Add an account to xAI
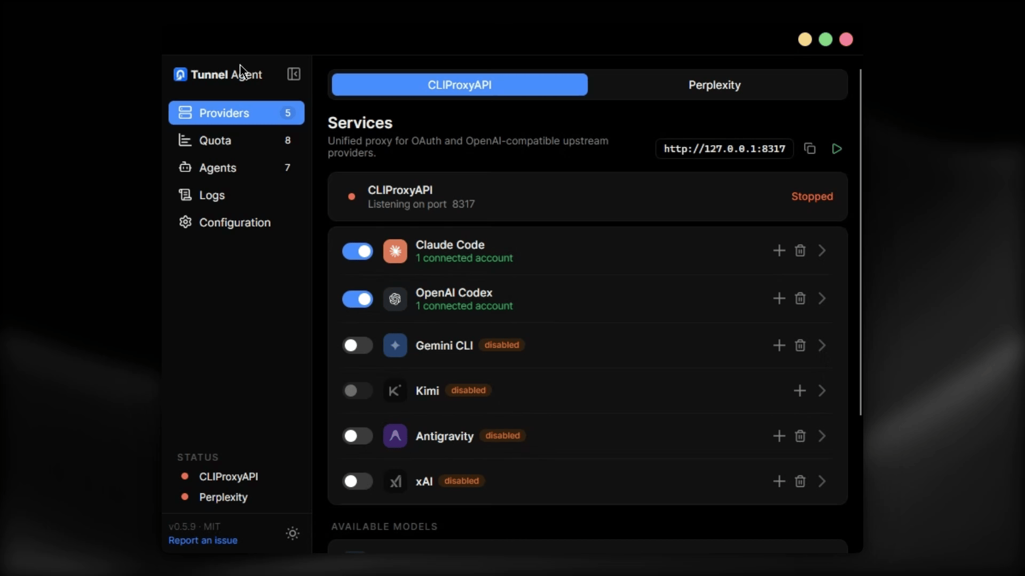 [x=779, y=482]
